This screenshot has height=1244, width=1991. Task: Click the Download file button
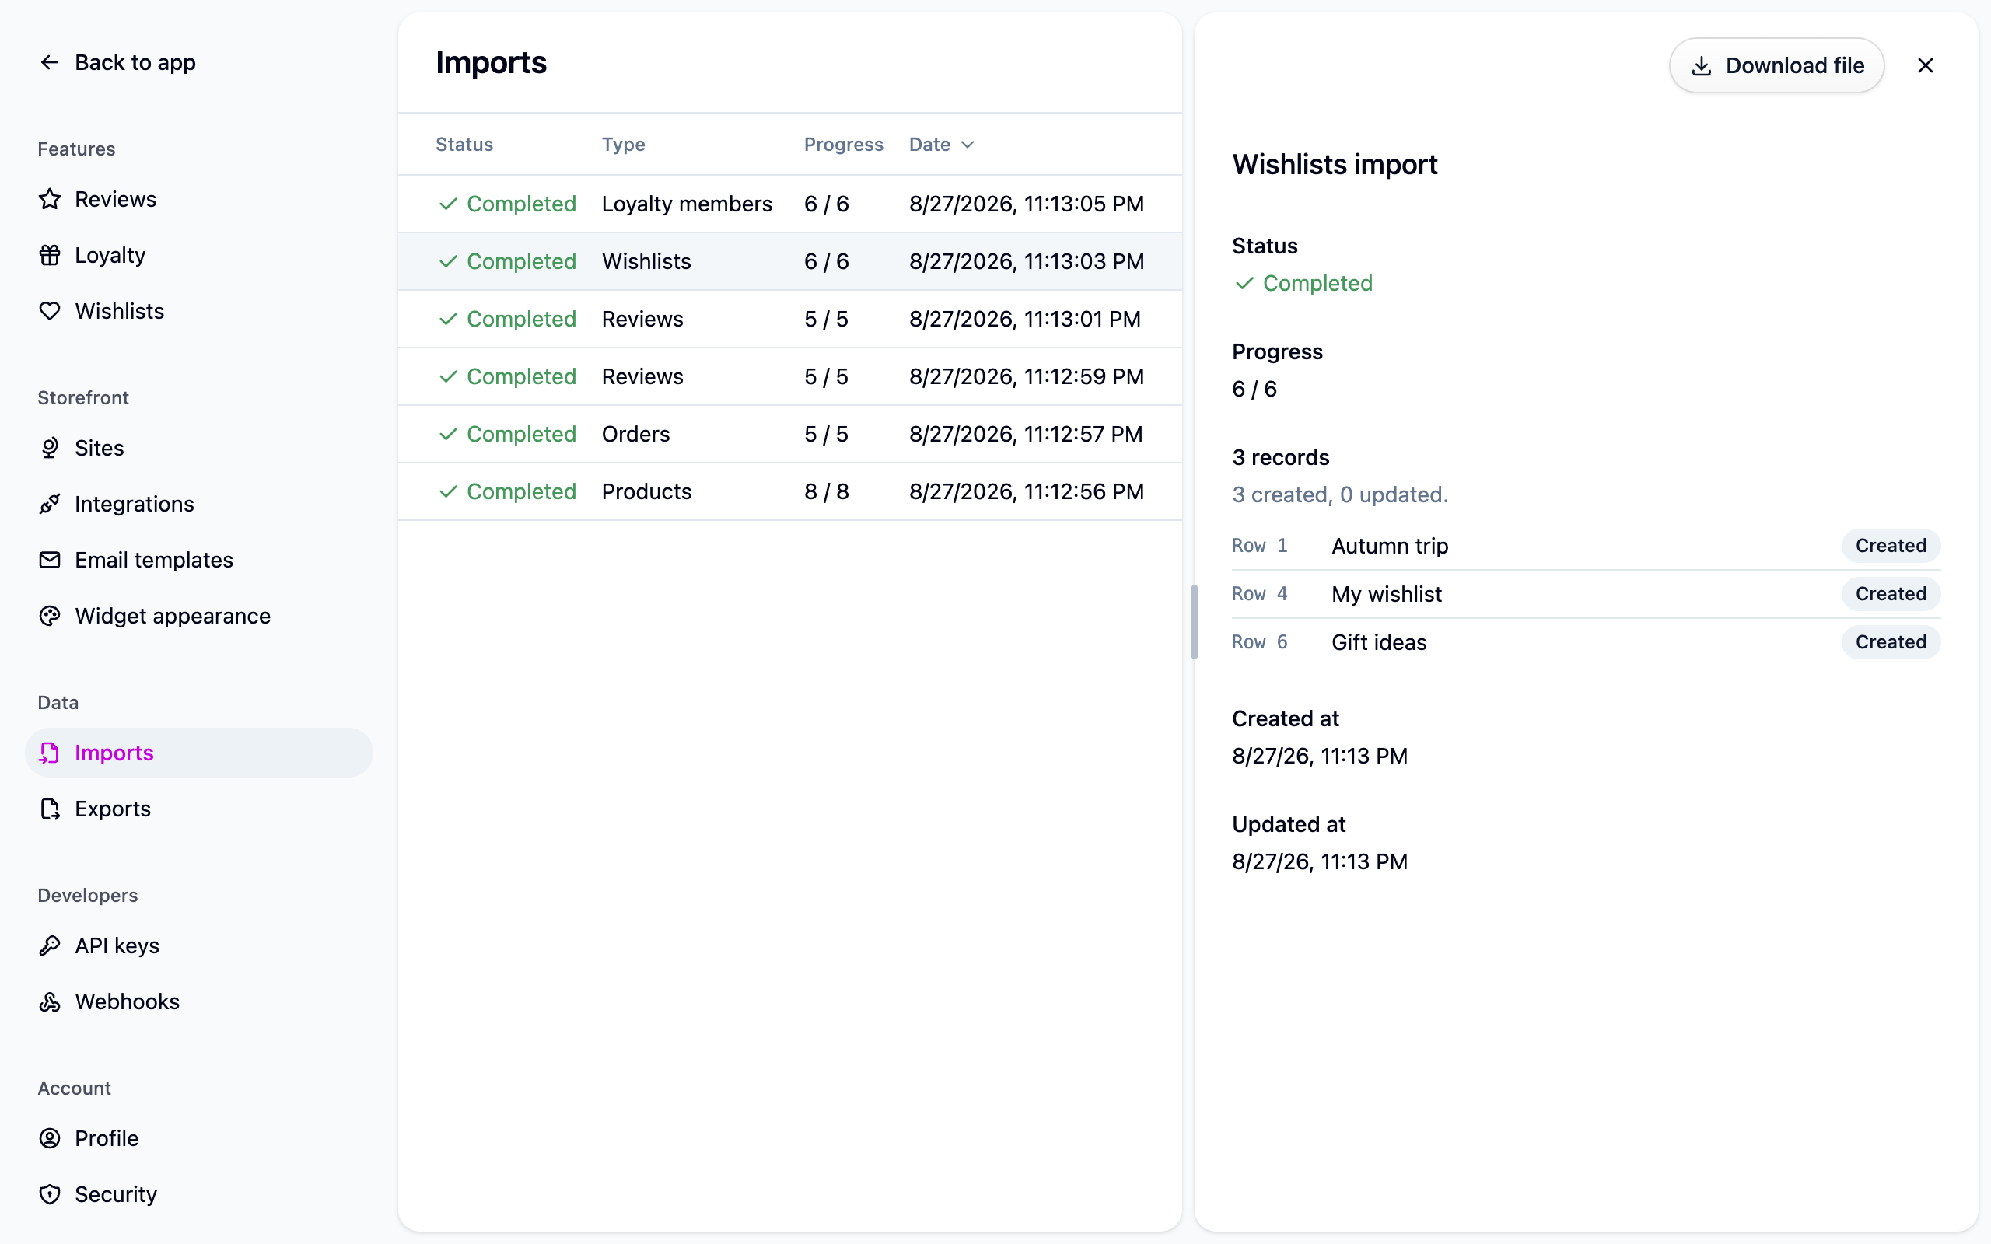pos(1776,66)
